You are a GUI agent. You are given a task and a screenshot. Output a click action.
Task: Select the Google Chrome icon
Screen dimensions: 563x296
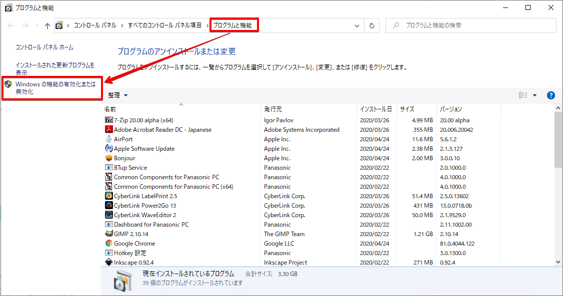point(109,244)
